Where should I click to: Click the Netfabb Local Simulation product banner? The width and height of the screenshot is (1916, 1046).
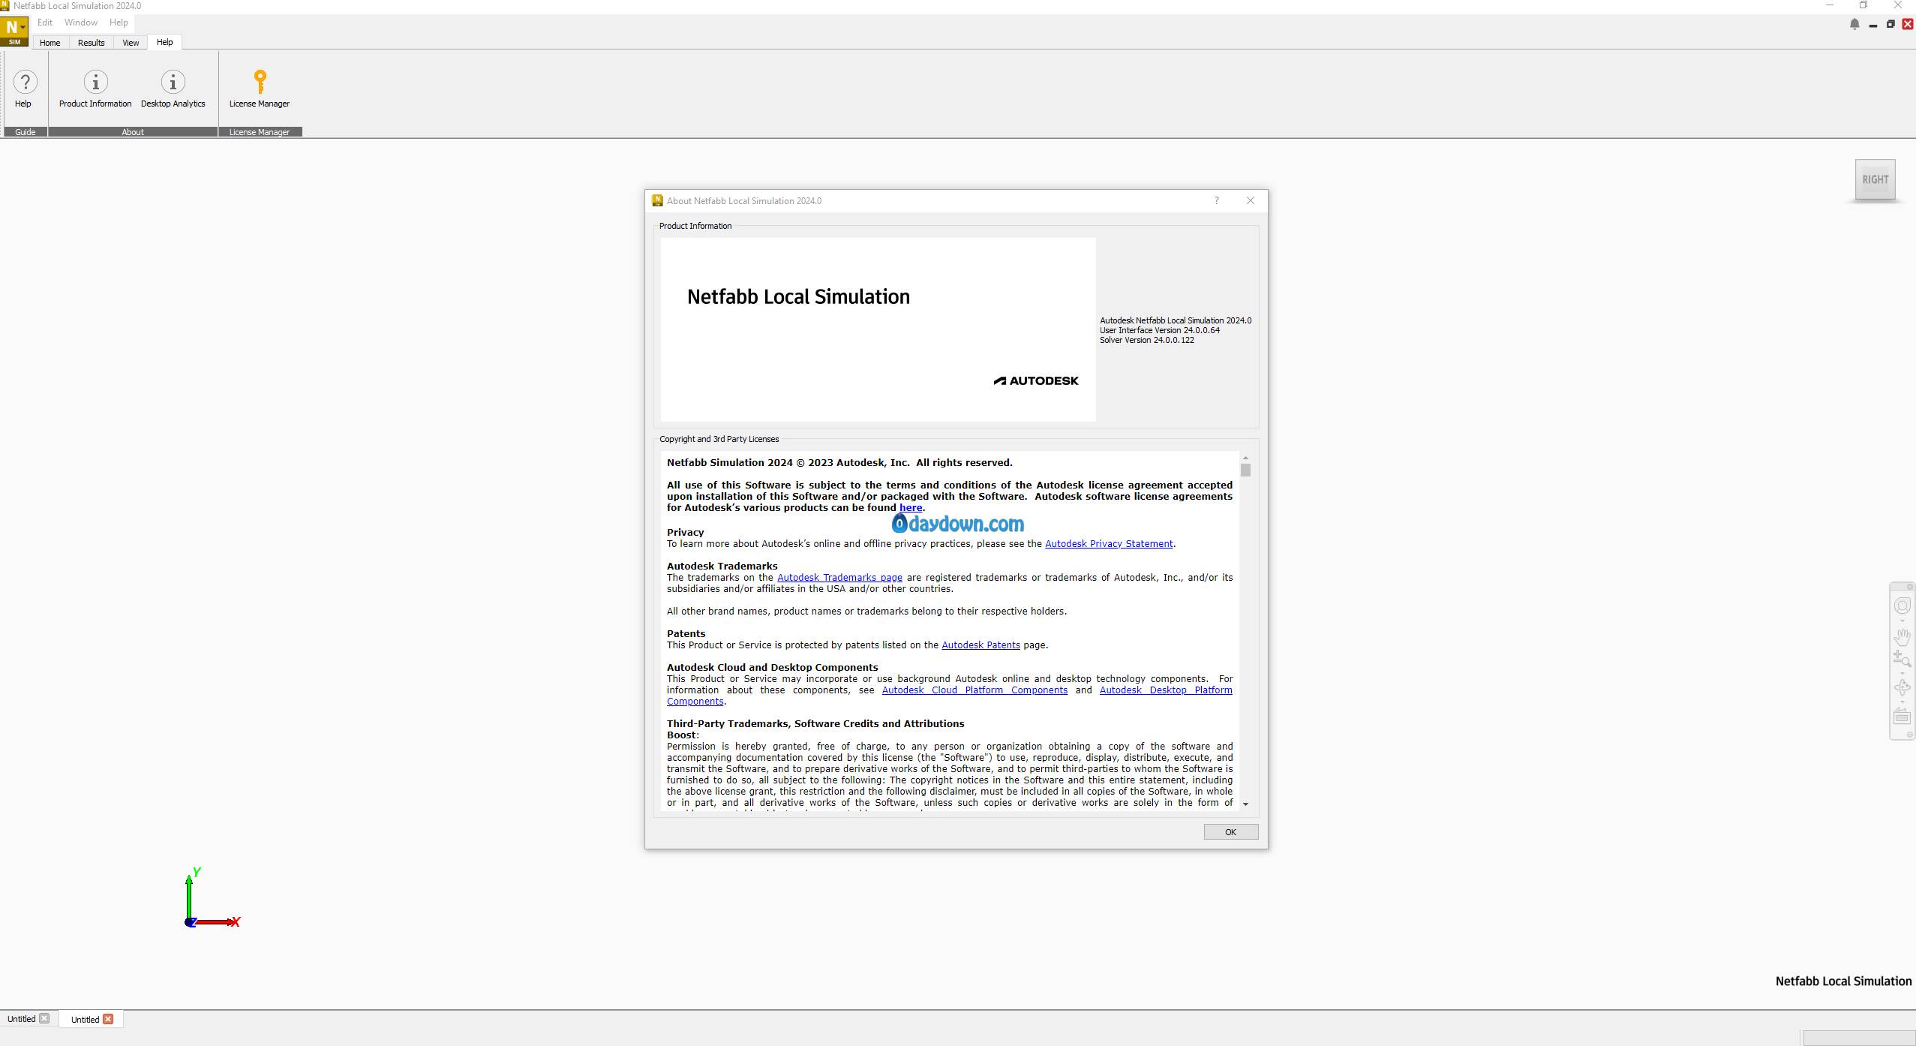click(878, 330)
